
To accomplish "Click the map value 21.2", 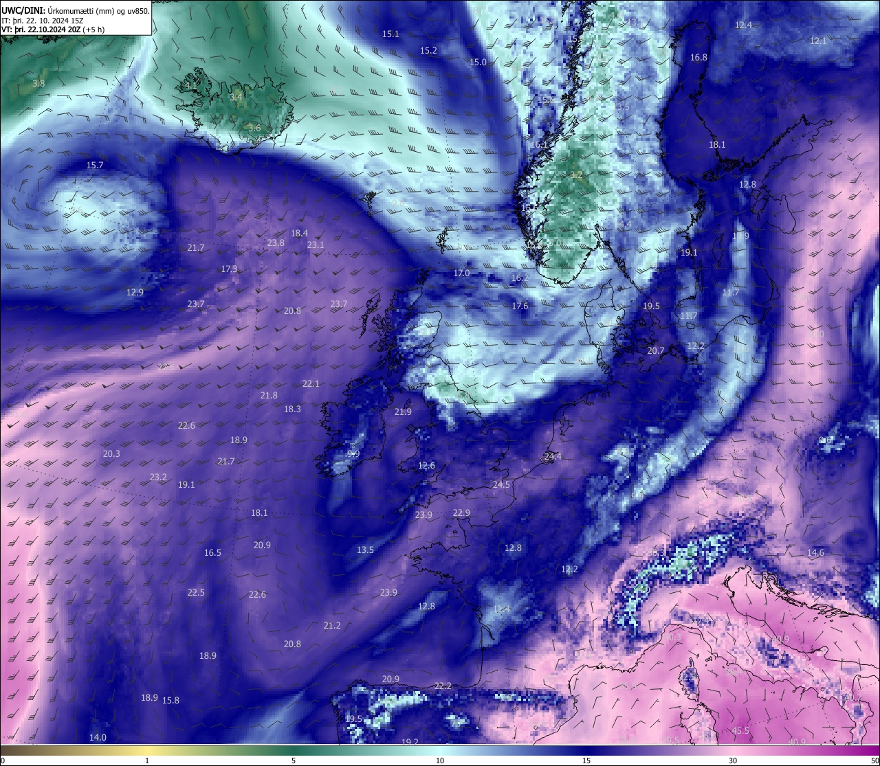I will click(x=332, y=625).
